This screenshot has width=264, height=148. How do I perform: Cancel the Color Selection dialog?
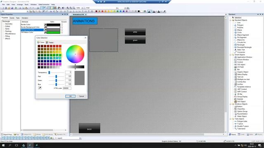[82, 96]
